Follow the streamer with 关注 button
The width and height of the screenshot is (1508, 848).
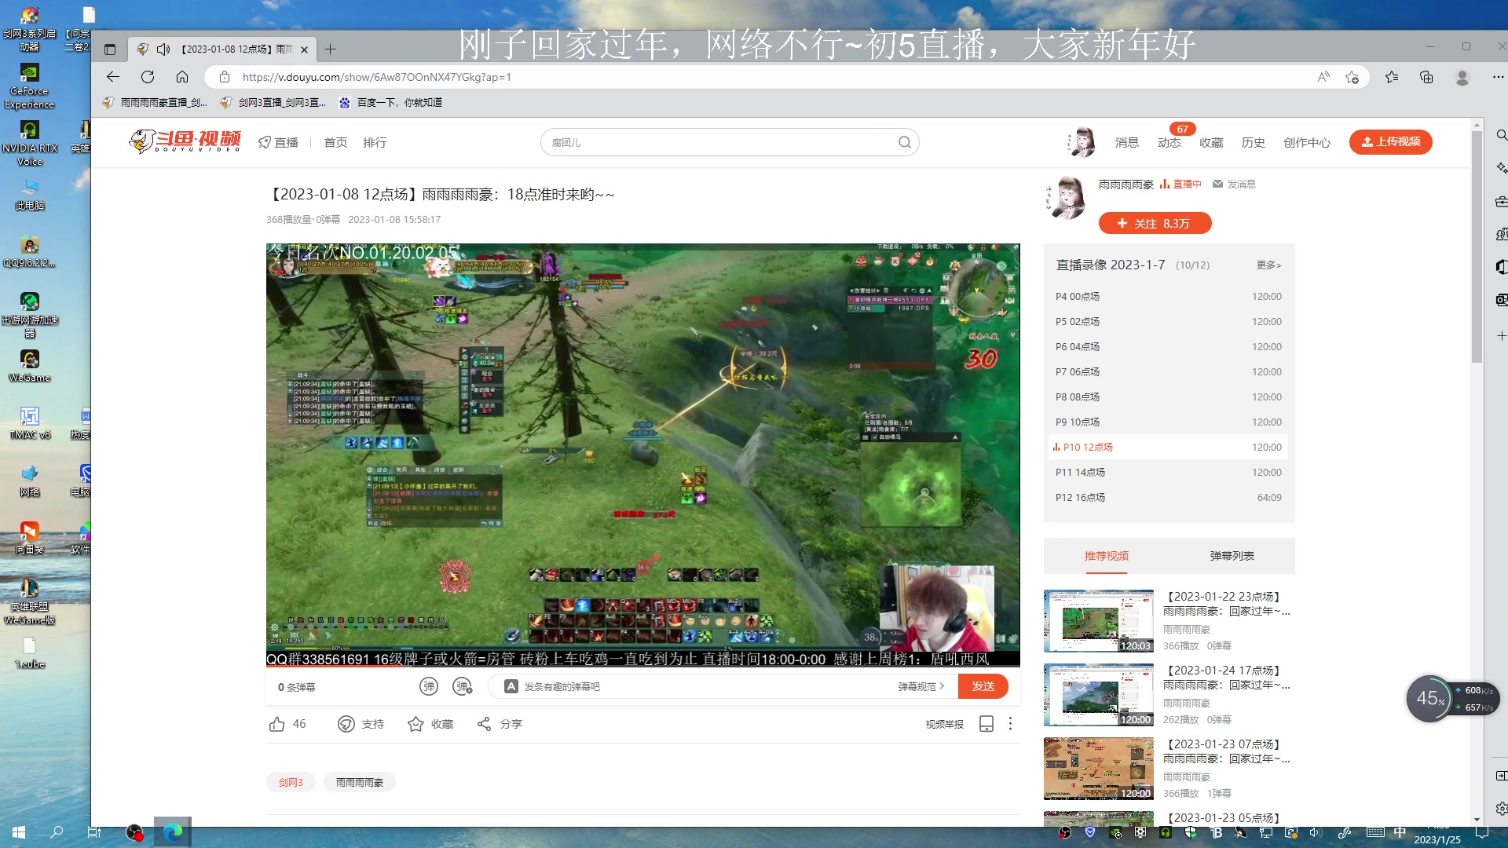(x=1155, y=224)
